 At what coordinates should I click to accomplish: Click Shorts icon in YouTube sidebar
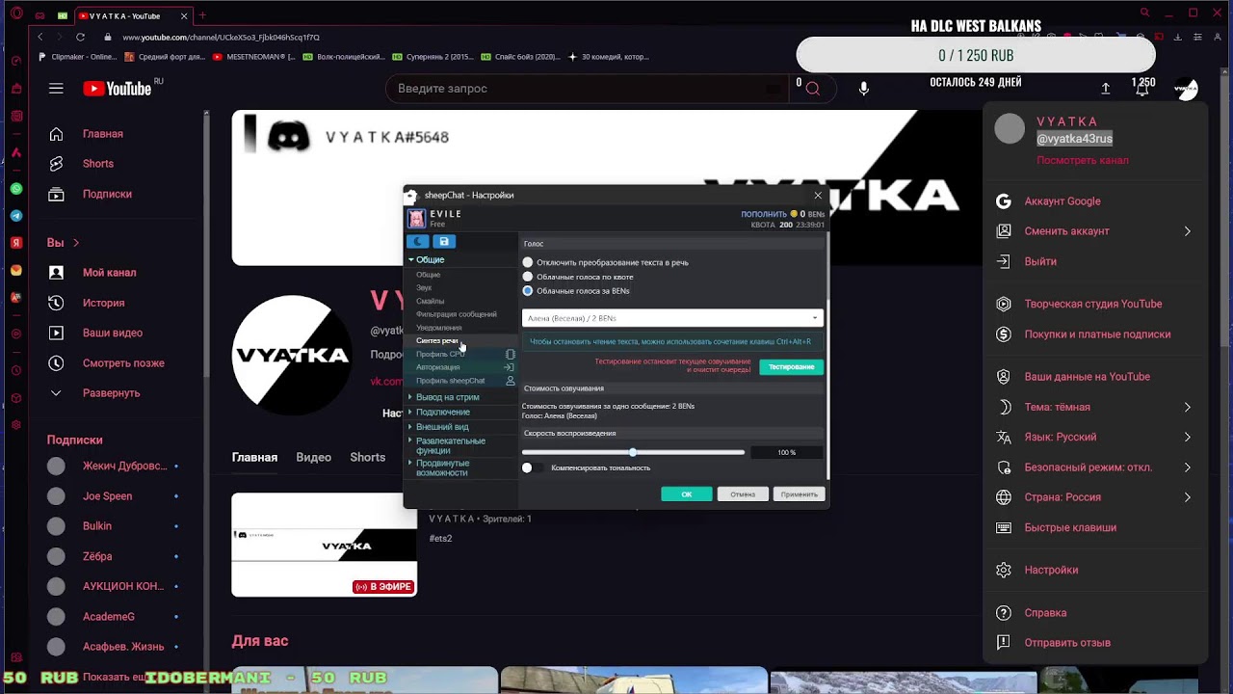tap(56, 164)
